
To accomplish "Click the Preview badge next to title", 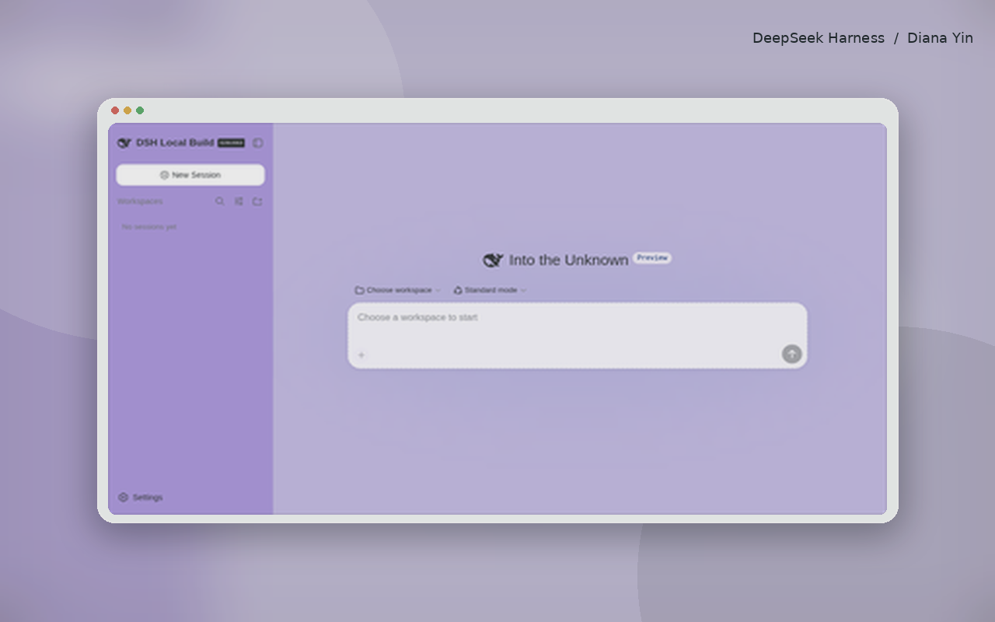I will tap(652, 258).
